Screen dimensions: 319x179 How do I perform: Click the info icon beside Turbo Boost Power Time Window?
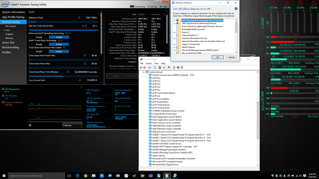68,72
